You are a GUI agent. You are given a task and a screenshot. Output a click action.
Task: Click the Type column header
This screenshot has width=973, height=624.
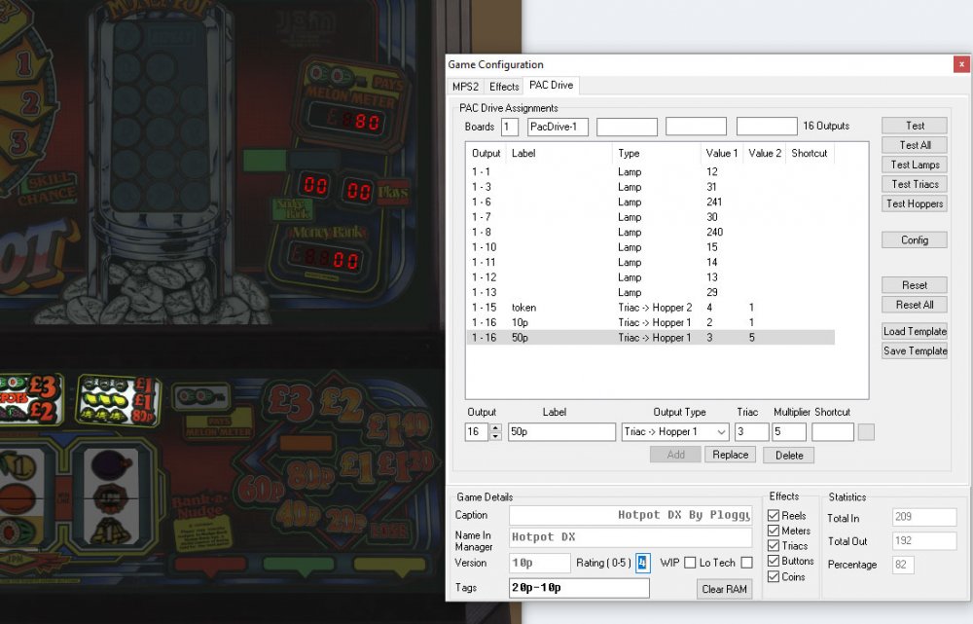coord(656,154)
